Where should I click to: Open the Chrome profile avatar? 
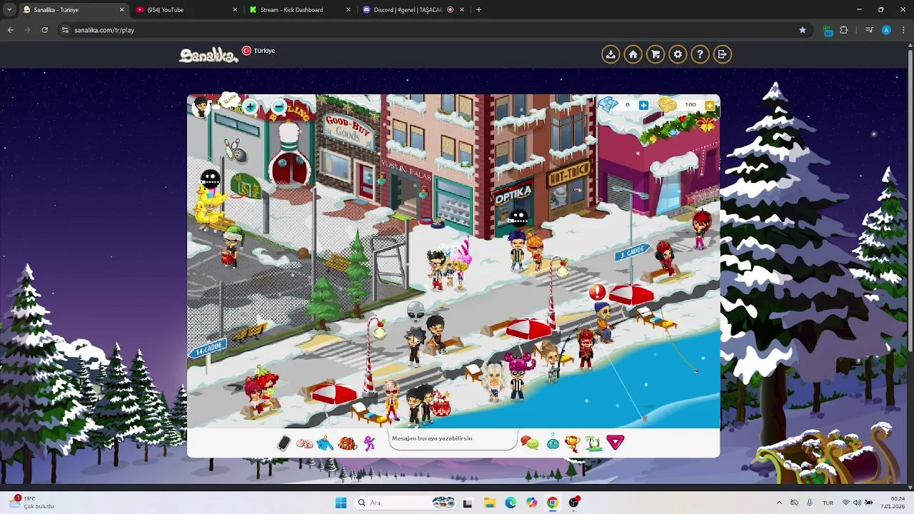tap(886, 30)
